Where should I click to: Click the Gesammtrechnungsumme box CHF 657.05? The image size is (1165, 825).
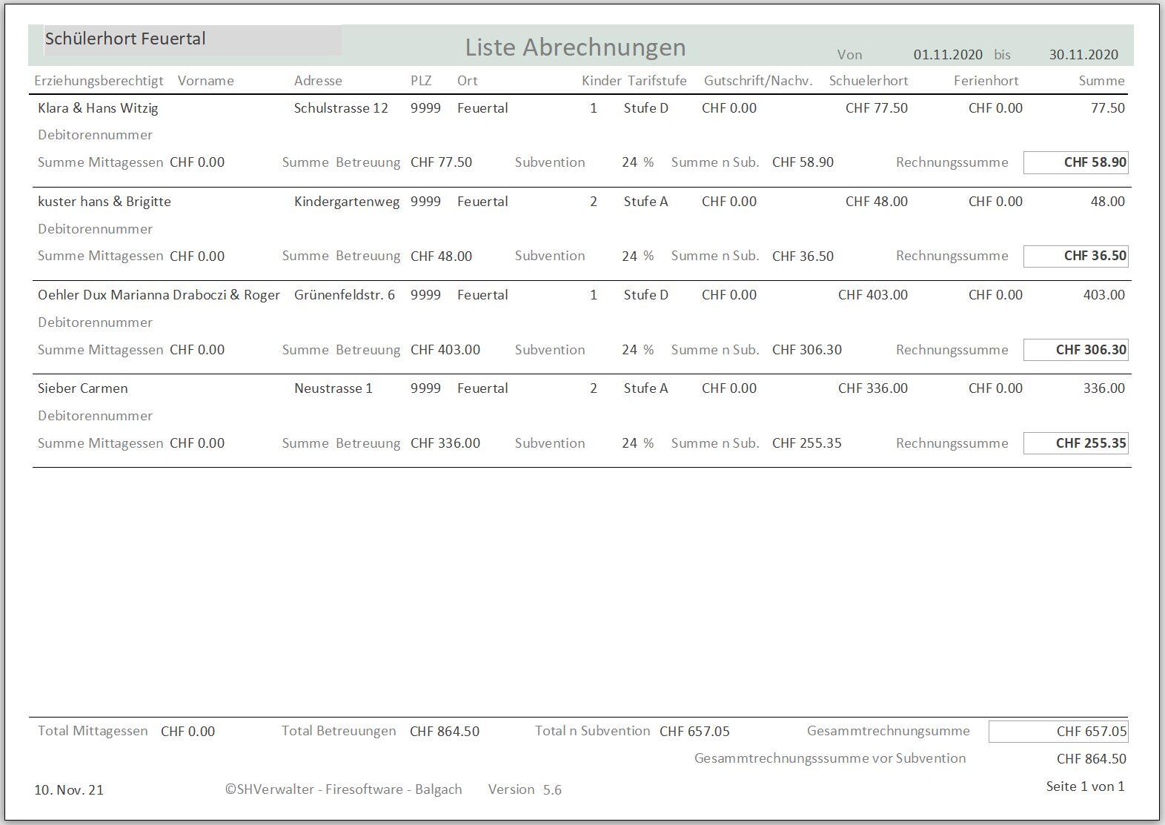pyautogui.click(x=1058, y=732)
